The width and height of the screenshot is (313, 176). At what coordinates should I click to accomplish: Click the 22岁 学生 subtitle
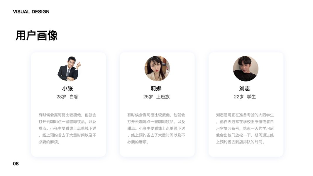tap(245, 97)
